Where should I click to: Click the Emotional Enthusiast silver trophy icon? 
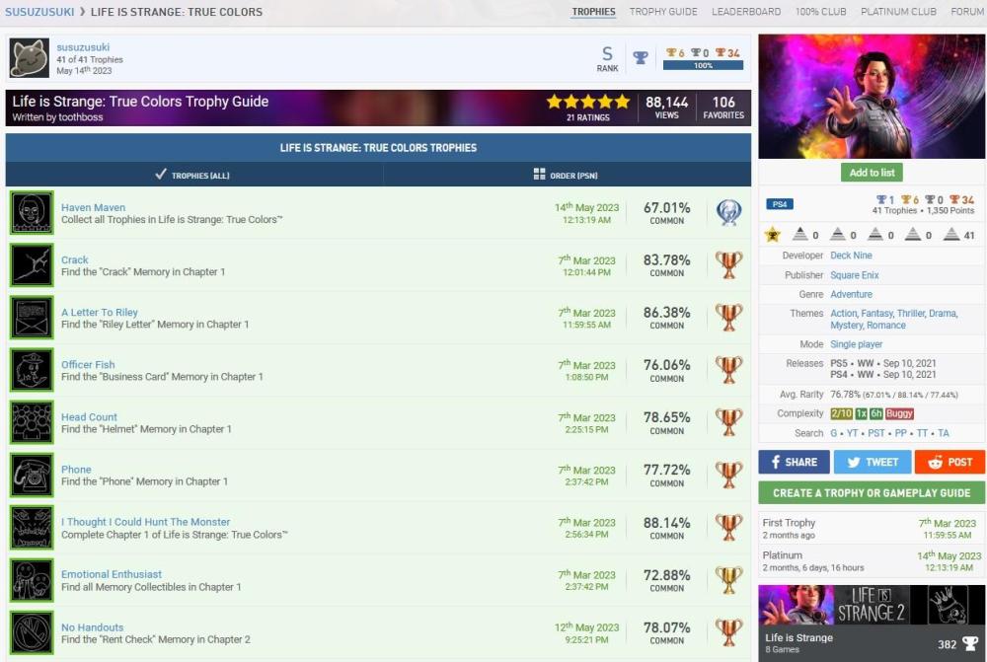pyautogui.click(x=728, y=580)
